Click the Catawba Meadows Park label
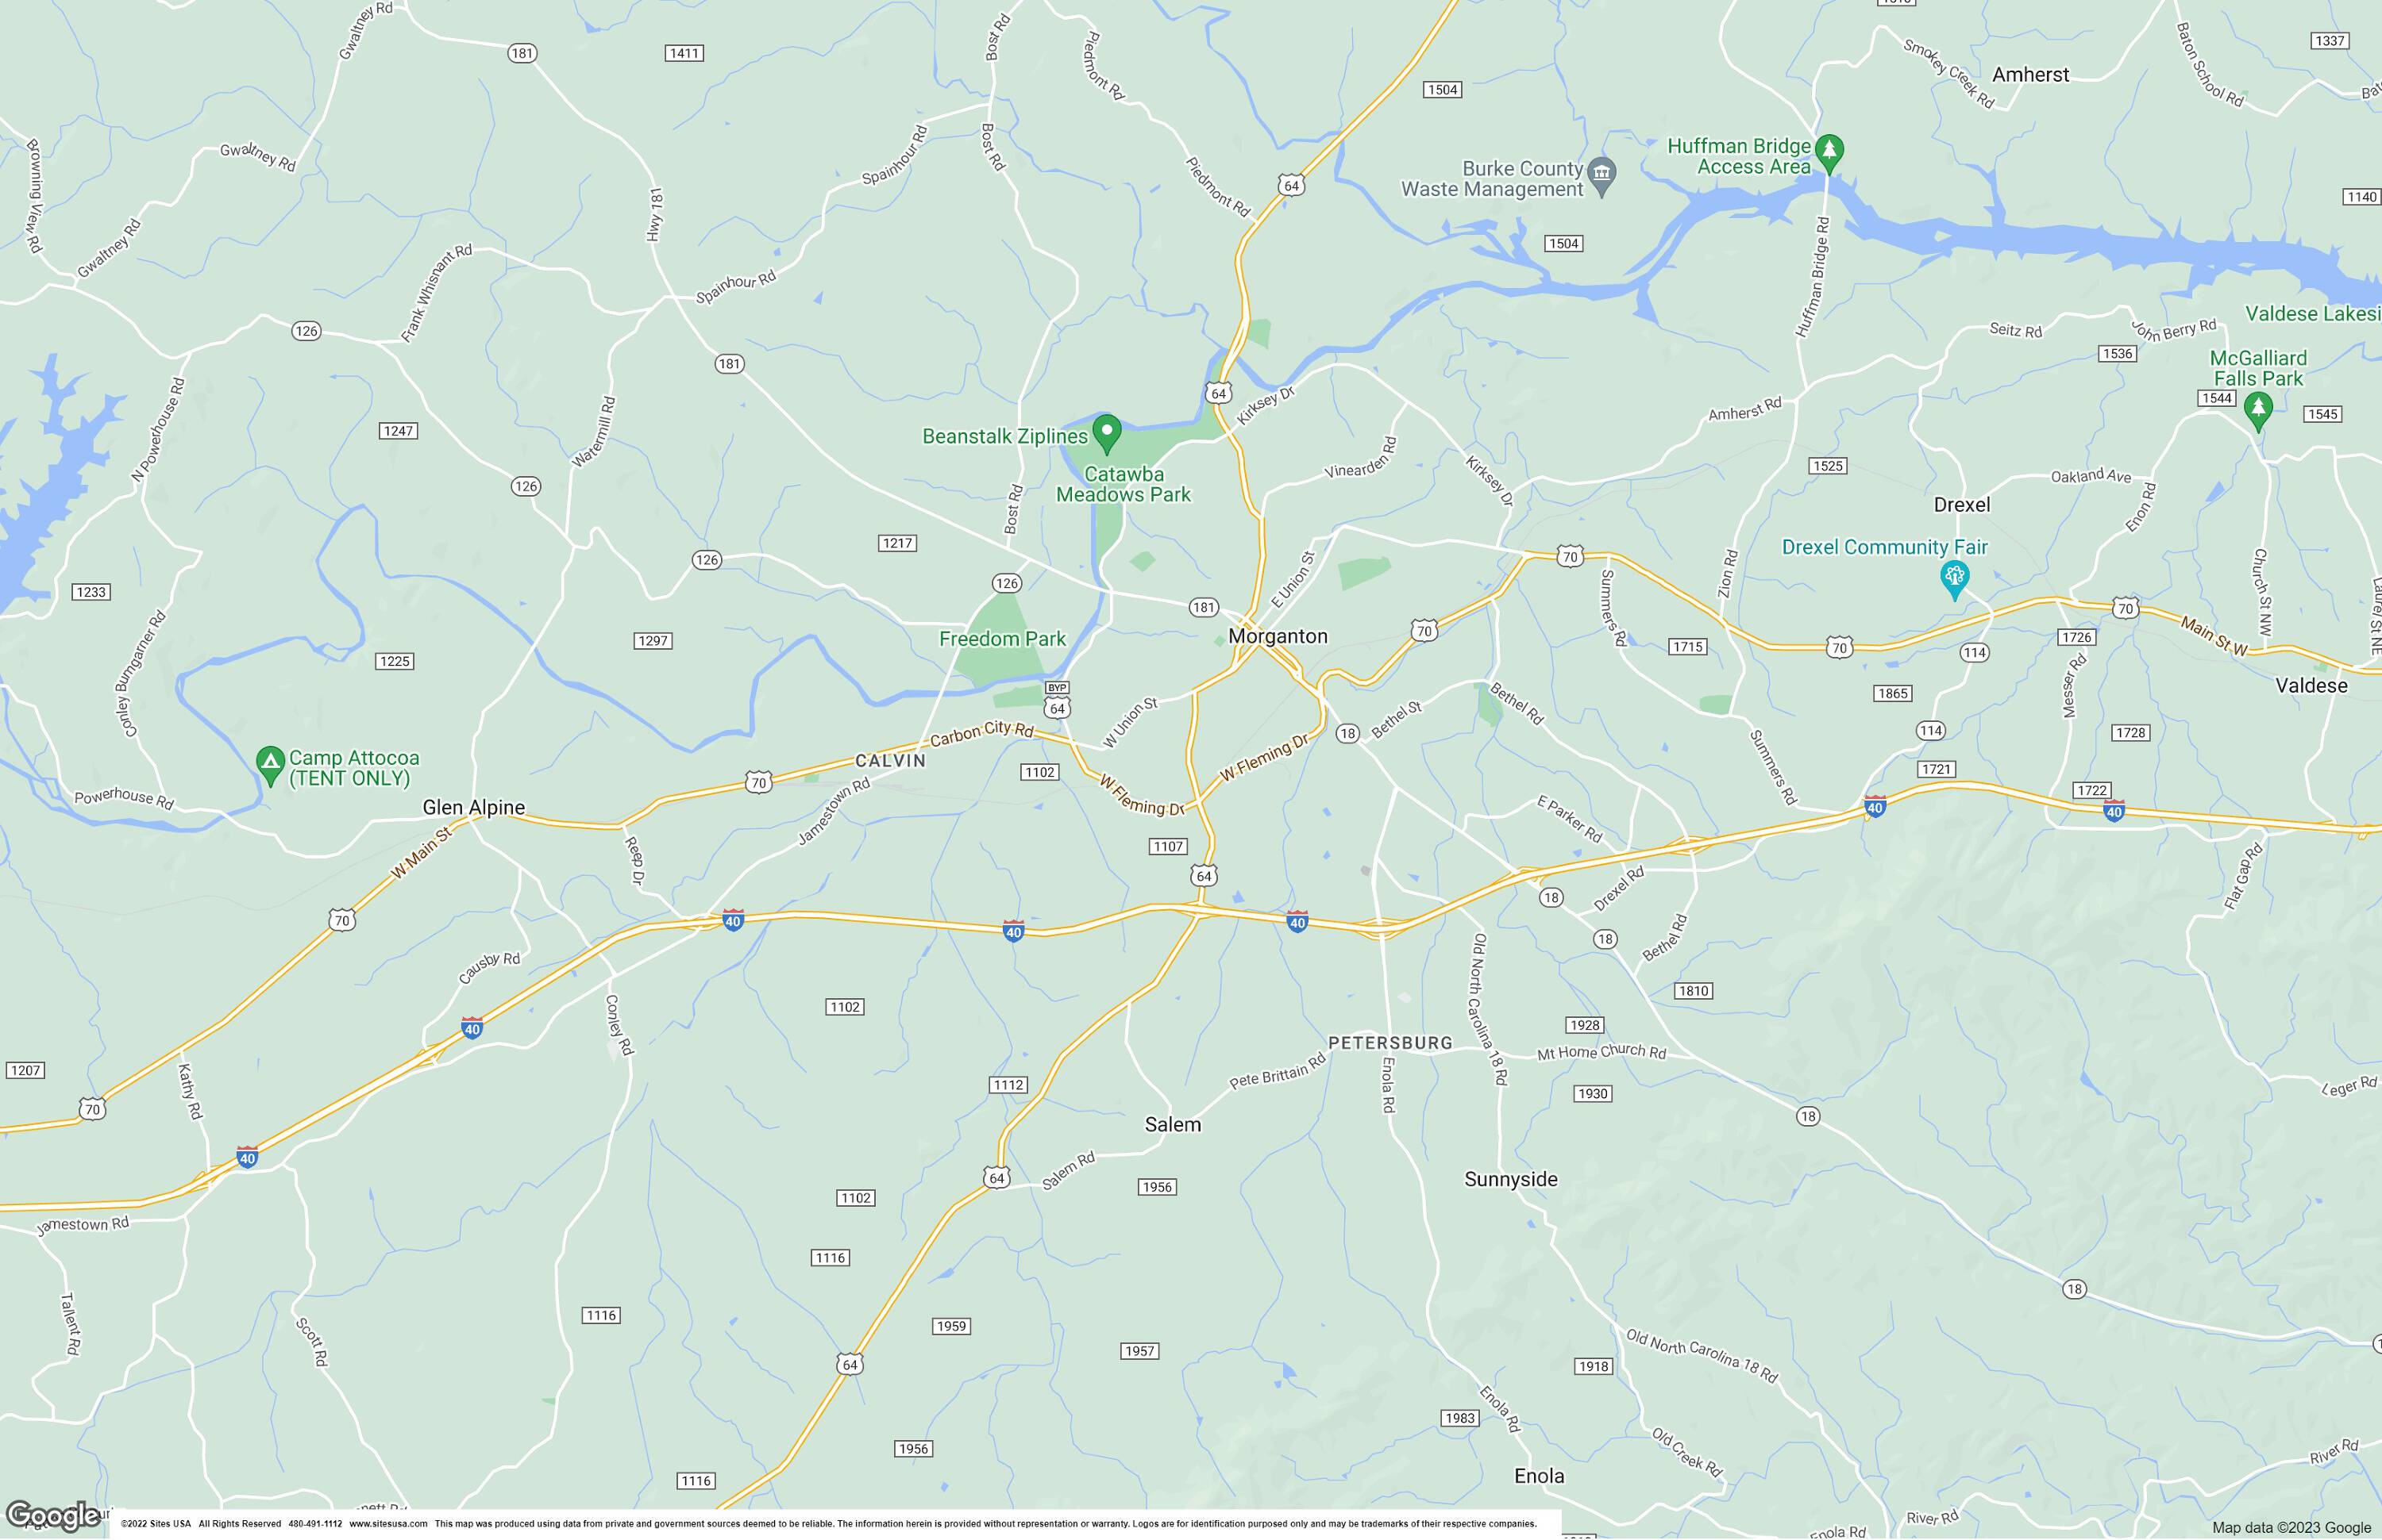The image size is (2382, 1540). click(1123, 484)
